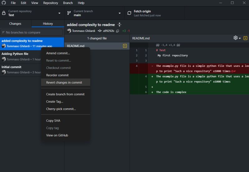Click modified status icon in diff header
Viewport: 249px width, 172px height.
245,38
